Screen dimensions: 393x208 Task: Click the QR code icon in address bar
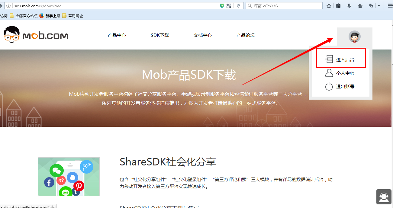[x=229, y=6]
